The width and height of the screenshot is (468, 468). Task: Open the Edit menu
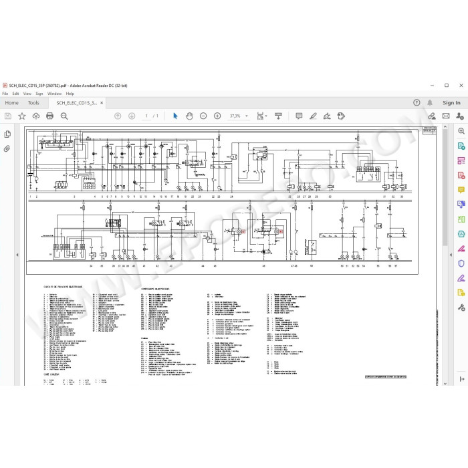tap(15, 94)
